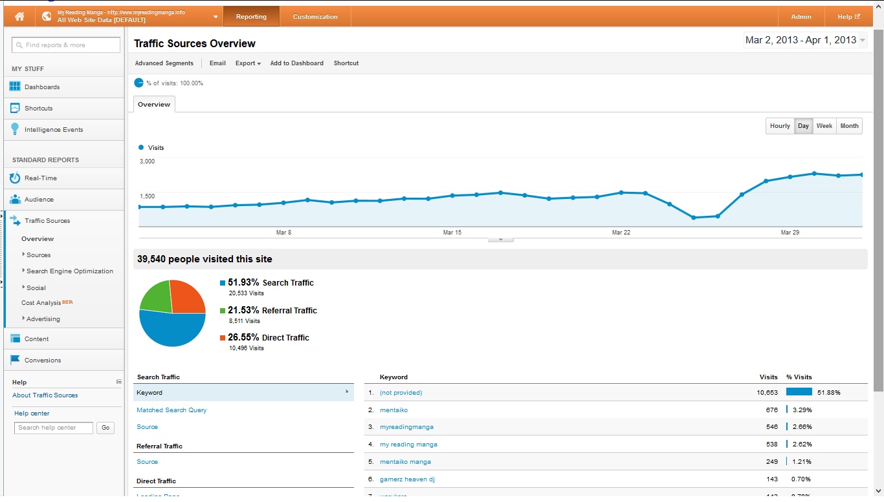Switch the chart to Week view
Image resolution: width=884 pixels, height=502 pixels.
tap(824, 126)
